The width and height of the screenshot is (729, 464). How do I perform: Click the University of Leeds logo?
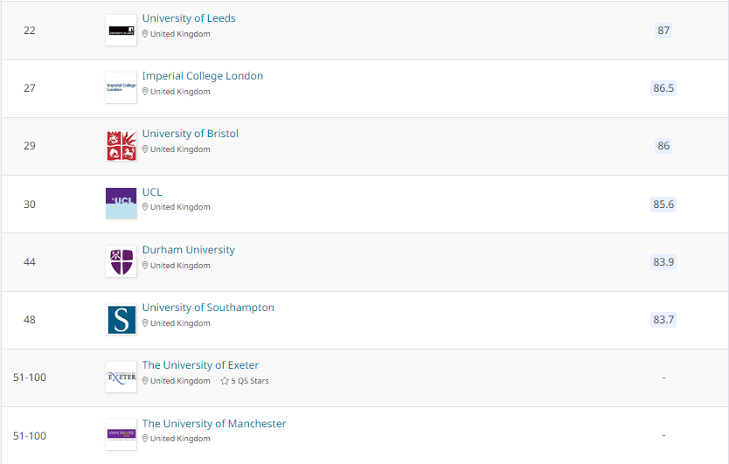click(121, 31)
